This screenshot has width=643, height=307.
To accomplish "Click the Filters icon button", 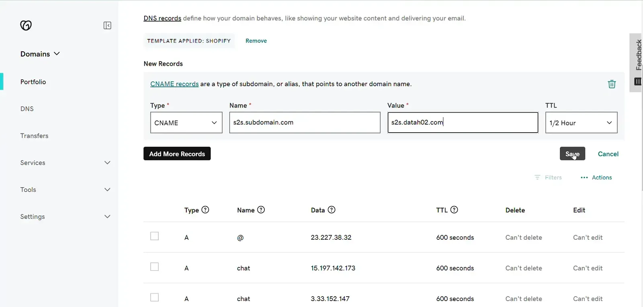I will [x=548, y=178].
